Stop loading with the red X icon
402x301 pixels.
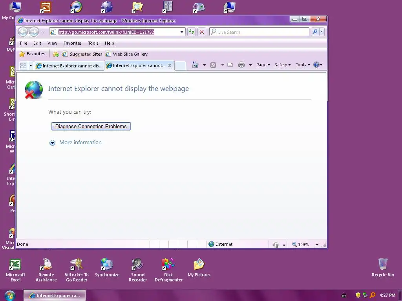[x=202, y=32]
